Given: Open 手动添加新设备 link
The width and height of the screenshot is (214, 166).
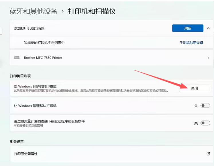Looking at the screenshot, I should click(191, 43).
